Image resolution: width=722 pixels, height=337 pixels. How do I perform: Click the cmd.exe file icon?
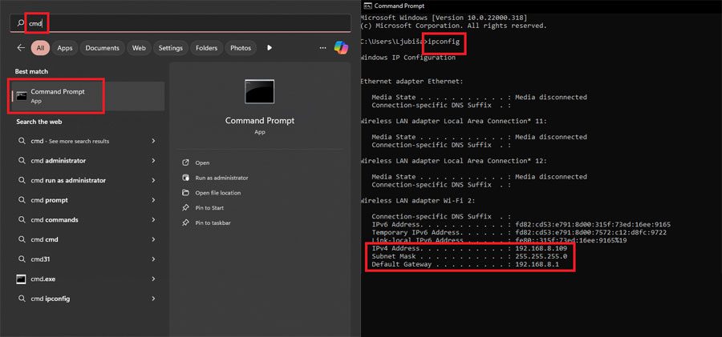pos(21,279)
